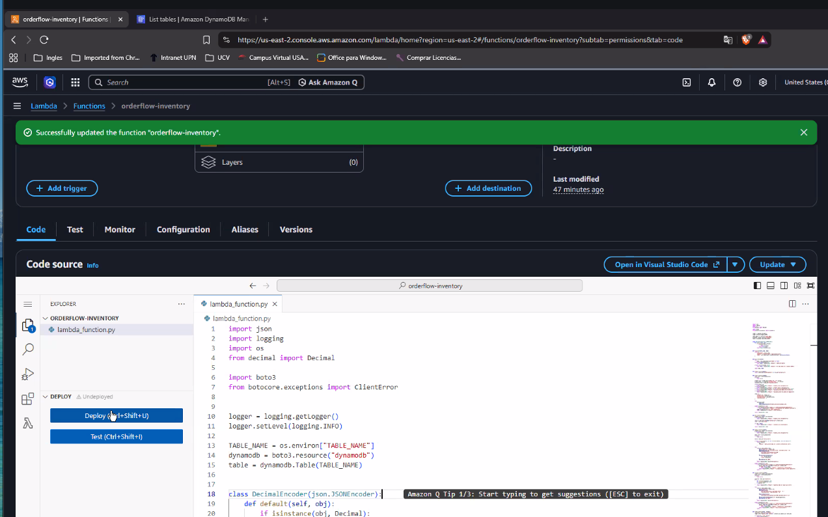Click the Brave Shields icon in address bar
Screen dimensions: 828x517
pyautogui.click(x=746, y=40)
